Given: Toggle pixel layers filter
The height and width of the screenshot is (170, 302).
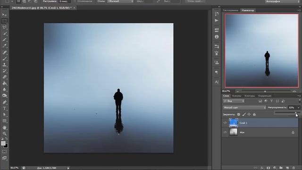Looking at the screenshot, I should coord(260,101).
